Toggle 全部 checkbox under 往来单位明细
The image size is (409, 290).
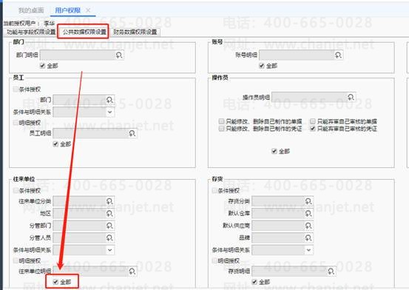55,282
